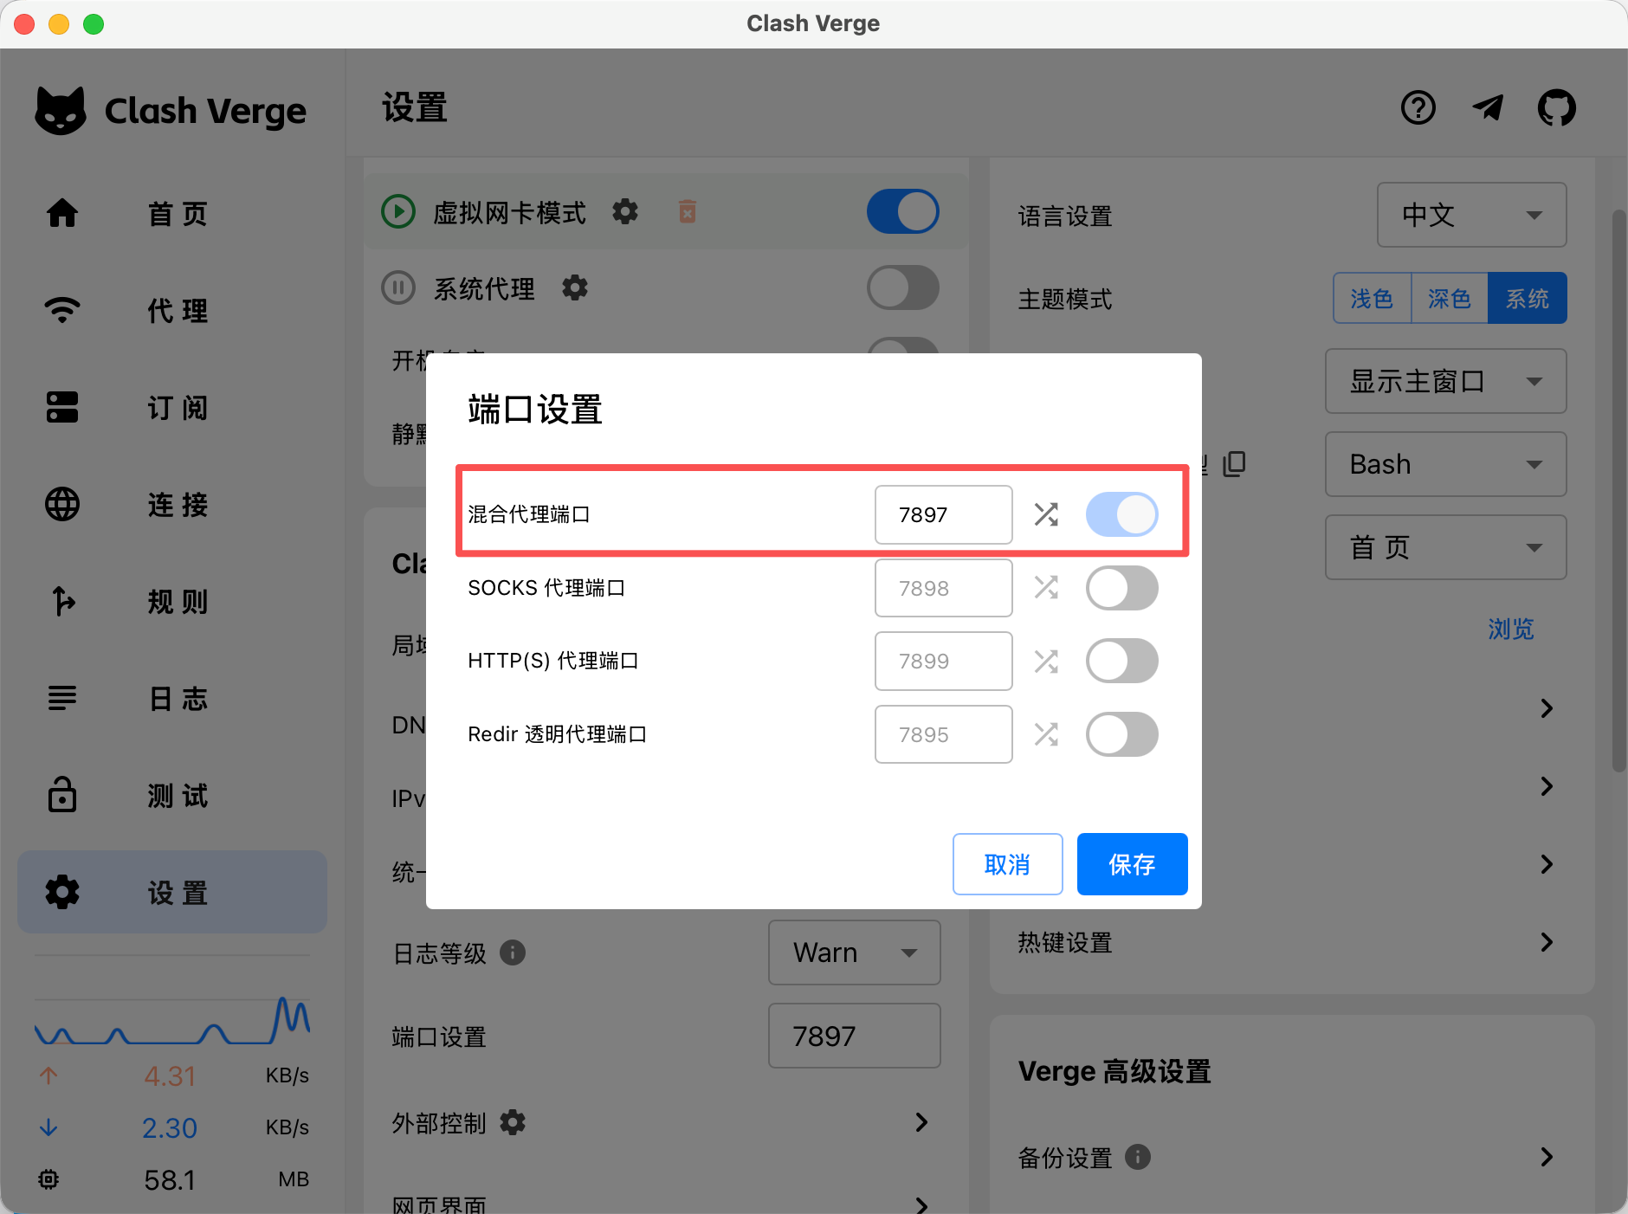Open the 首页 start page dropdown
The image size is (1628, 1214).
(1445, 547)
